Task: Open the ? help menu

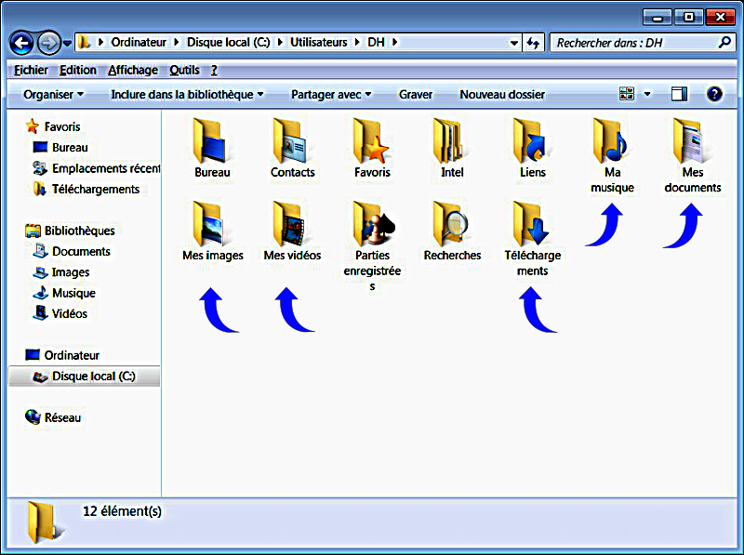Action: coord(214,71)
